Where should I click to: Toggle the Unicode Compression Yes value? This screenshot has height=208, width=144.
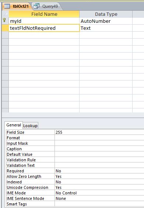[99, 187]
